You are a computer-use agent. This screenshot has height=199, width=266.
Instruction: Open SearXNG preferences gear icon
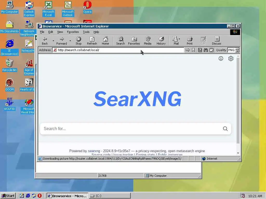click(x=231, y=58)
